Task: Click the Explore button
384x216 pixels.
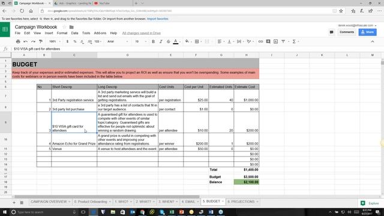Action: pyautogui.click(x=370, y=203)
